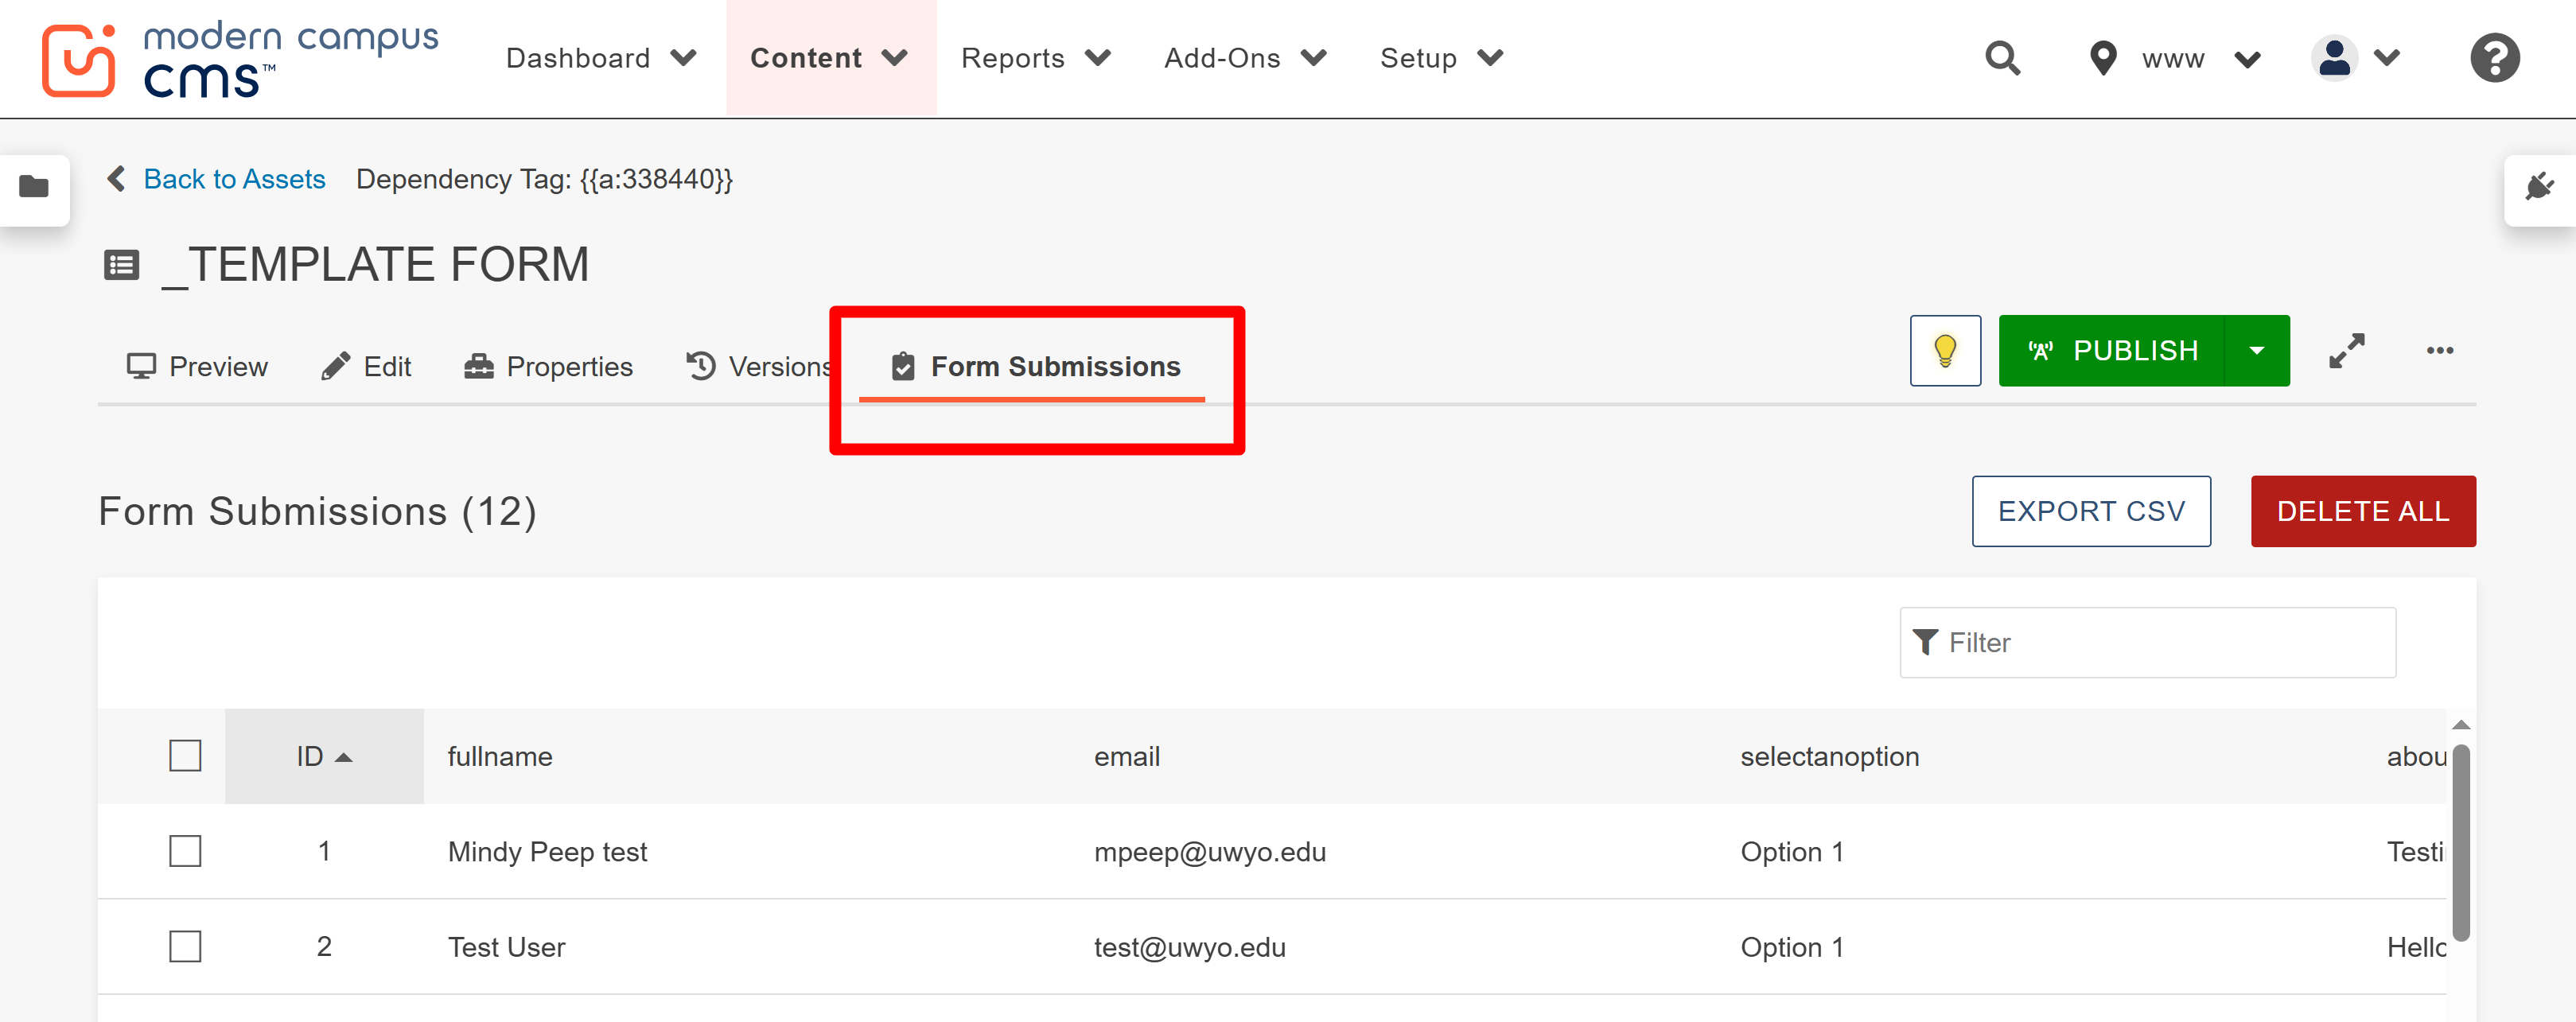2576x1022 pixels.
Task: Click the Back to Assets link
Action: (234, 179)
